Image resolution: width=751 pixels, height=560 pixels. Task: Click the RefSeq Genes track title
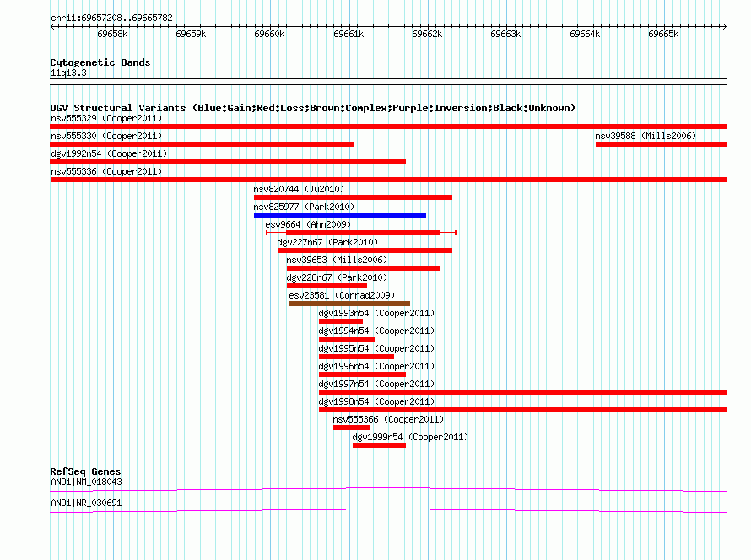pyautogui.click(x=85, y=471)
